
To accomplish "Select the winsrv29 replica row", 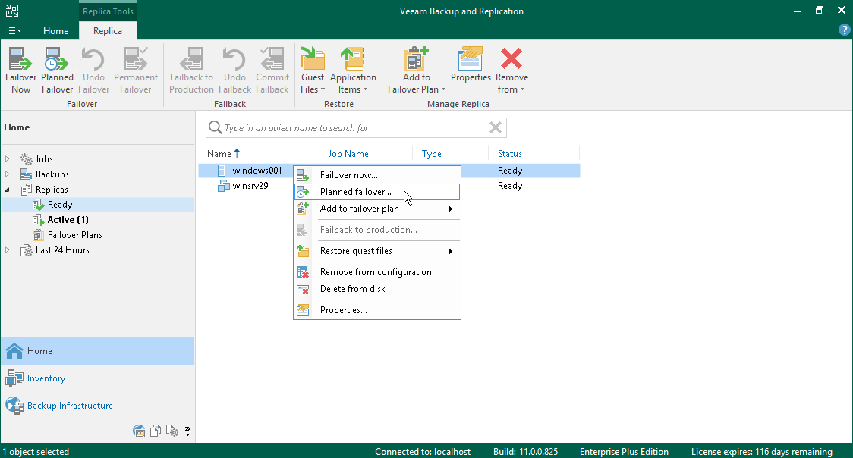I will point(389,186).
